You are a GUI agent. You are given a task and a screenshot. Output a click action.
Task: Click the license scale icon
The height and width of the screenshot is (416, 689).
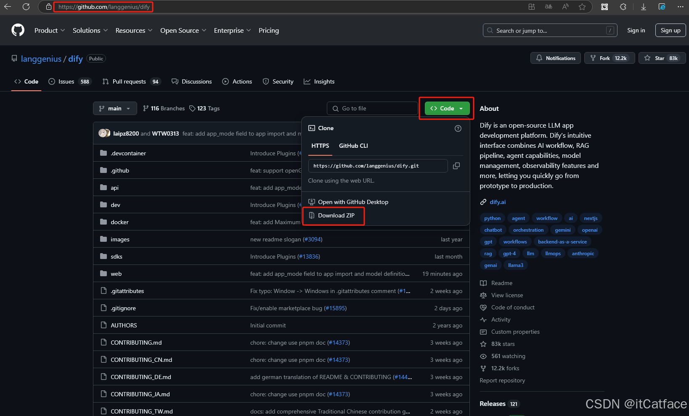click(x=483, y=296)
